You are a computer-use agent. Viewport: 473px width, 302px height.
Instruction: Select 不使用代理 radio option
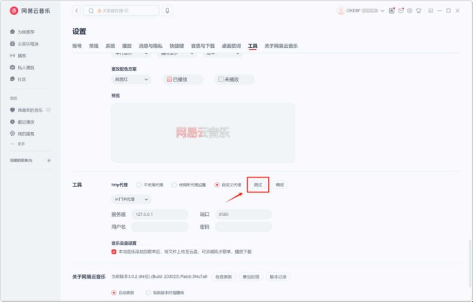click(x=139, y=185)
